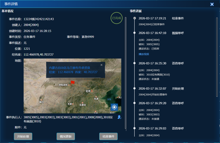Click the 结束事件 button
The width and height of the screenshot is (220, 143).
(108, 137)
